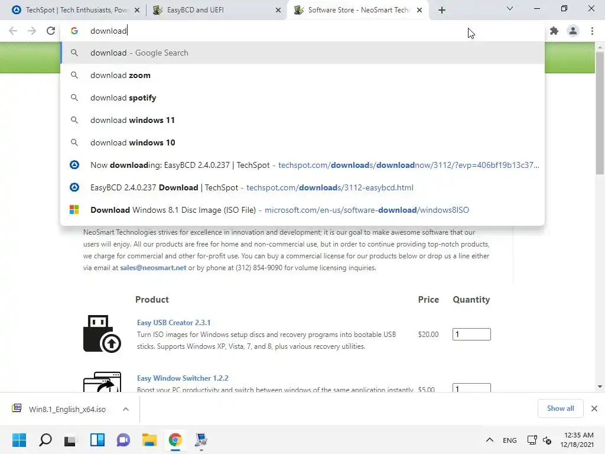Select 'download - Google Search' suggestion

point(302,53)
